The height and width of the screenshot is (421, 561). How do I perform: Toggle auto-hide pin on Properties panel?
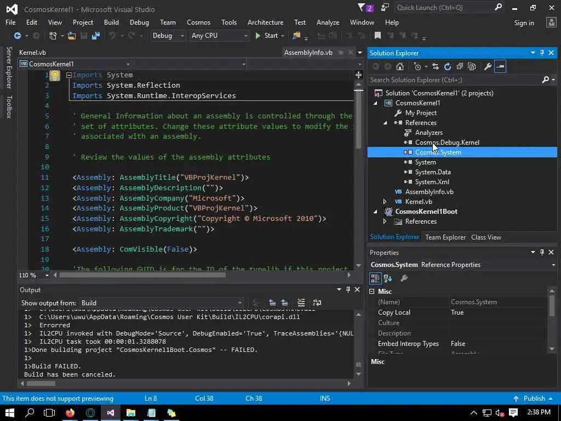pyautogui.click(x=542, y=252)
